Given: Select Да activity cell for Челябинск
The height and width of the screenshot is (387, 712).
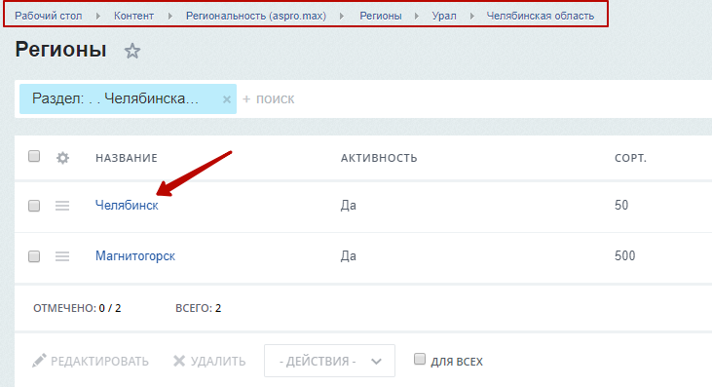Looking at the screenshot, I should tap(349, 206).
